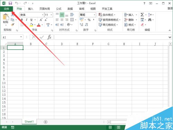Align text left
Viewport: 173px width, 130px height.
[57, 20]
